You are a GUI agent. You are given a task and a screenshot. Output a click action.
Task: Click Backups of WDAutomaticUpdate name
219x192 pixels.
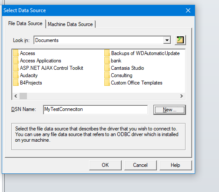[x=145, y=53]
